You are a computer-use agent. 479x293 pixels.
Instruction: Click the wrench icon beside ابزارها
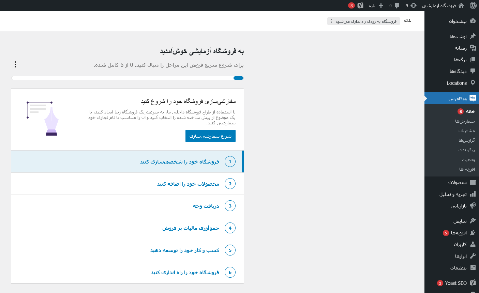[473, 256]
